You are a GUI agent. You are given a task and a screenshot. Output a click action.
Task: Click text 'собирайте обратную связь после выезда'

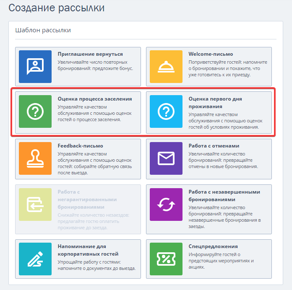coord(95,169)
